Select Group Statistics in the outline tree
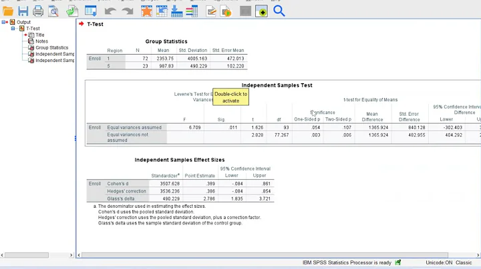This screenshot has width=481, height=269. coord(52,48)
